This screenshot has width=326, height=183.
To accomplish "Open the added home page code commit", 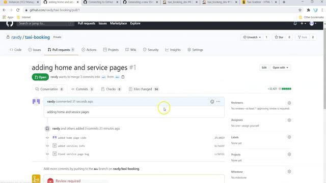I will 72,138.
